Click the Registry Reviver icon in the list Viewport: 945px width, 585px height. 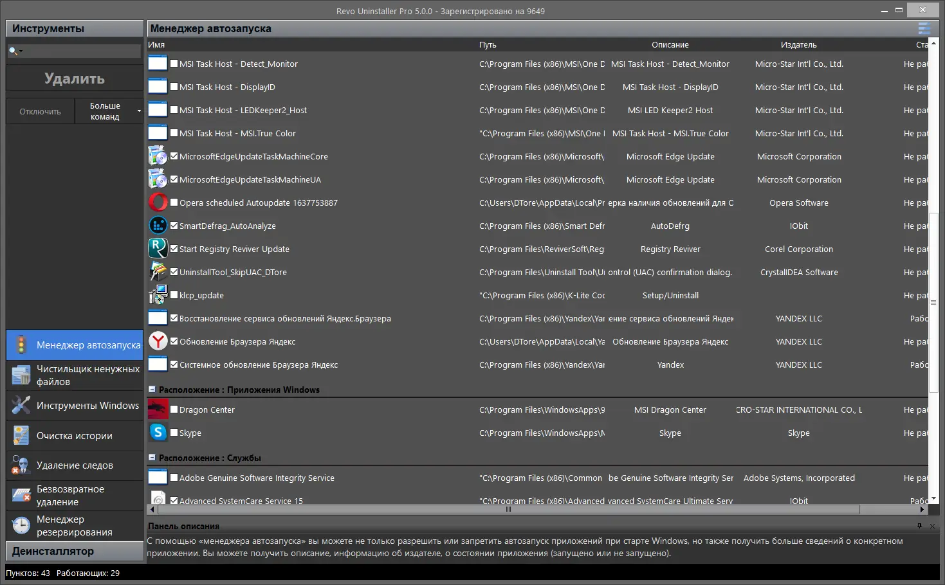pos(158,248)
